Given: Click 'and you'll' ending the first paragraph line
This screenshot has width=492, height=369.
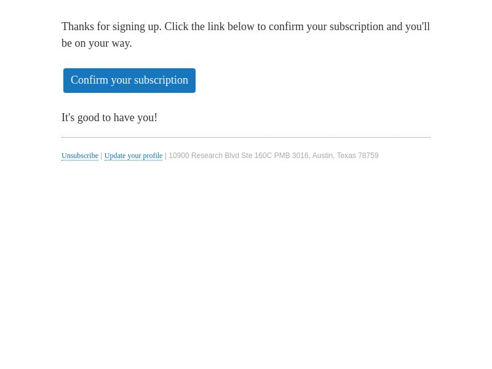Looking at the screenshot, I should click(x=408, y=26).
